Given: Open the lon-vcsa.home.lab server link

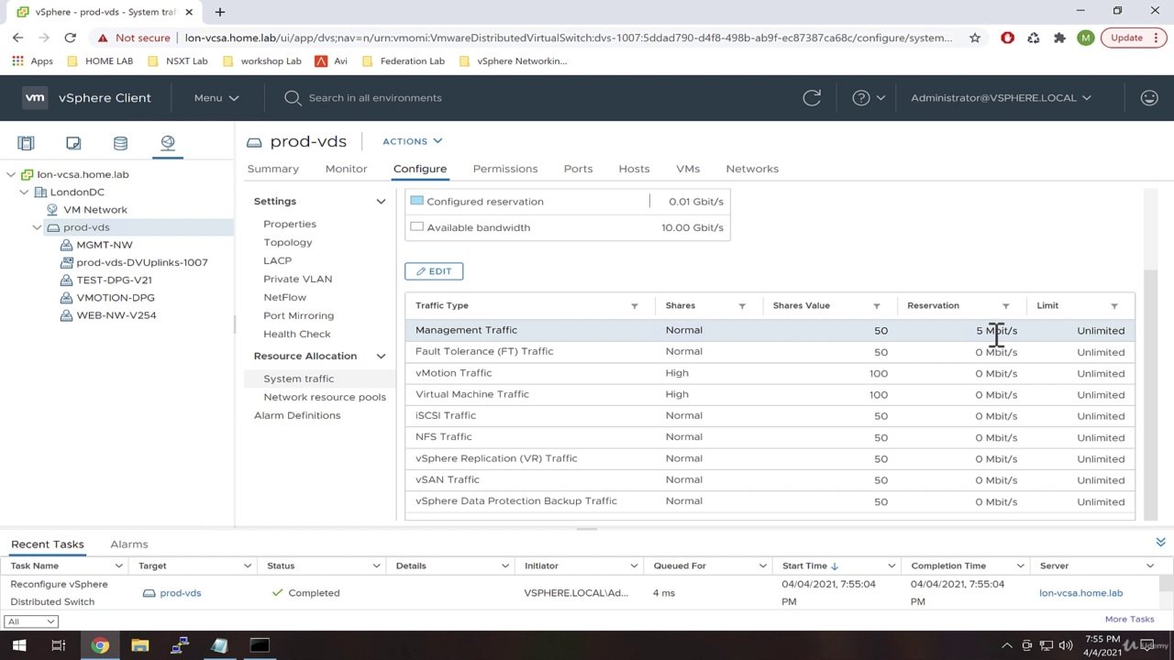Looking at the screenshot, I should (1080, 593).
